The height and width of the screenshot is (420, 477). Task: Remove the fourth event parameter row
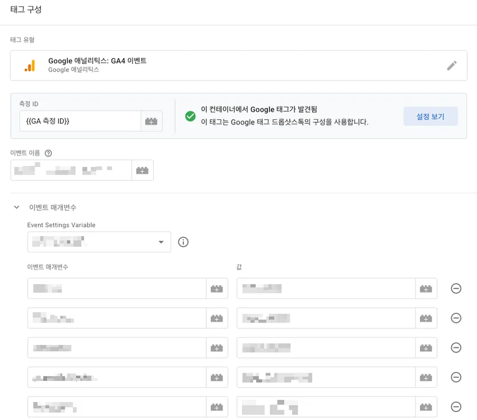pyautogui.click(x=456, y=377)
